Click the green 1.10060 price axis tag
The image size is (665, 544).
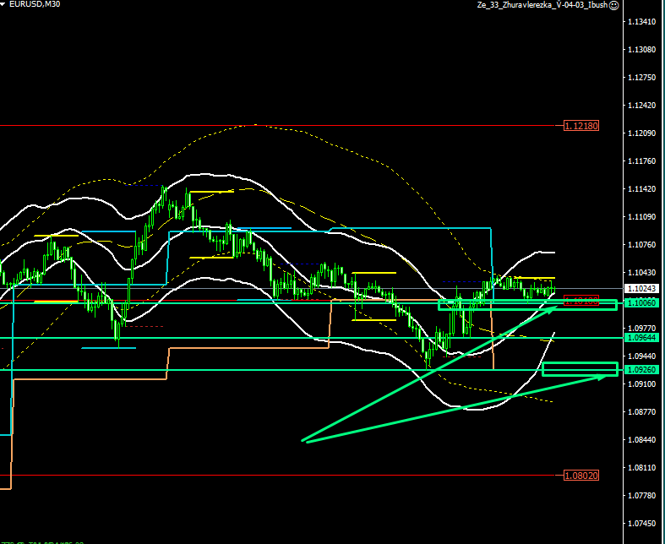point(639,302)
